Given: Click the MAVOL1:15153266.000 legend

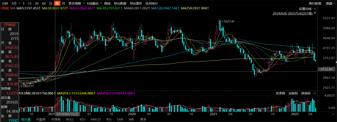Looking at the screenshot, I should 77,93.
